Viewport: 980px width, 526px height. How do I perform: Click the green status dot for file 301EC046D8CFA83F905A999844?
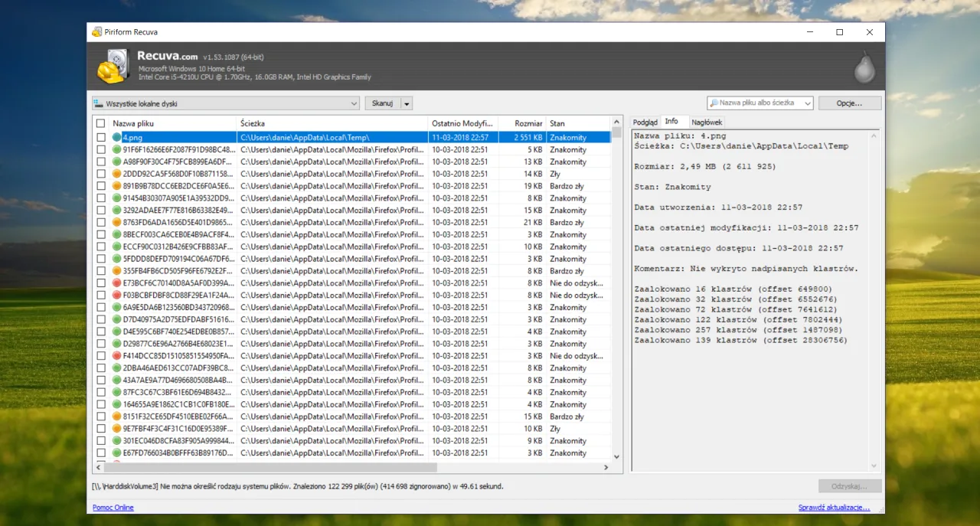117,441
